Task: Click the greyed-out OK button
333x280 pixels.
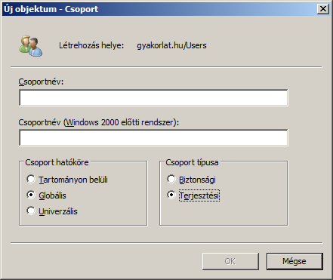Action: [x=230, y=261]
